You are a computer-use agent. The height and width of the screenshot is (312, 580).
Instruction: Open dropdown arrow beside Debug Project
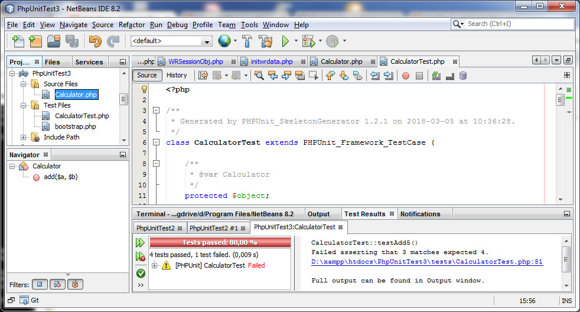(x=320, y=41)
